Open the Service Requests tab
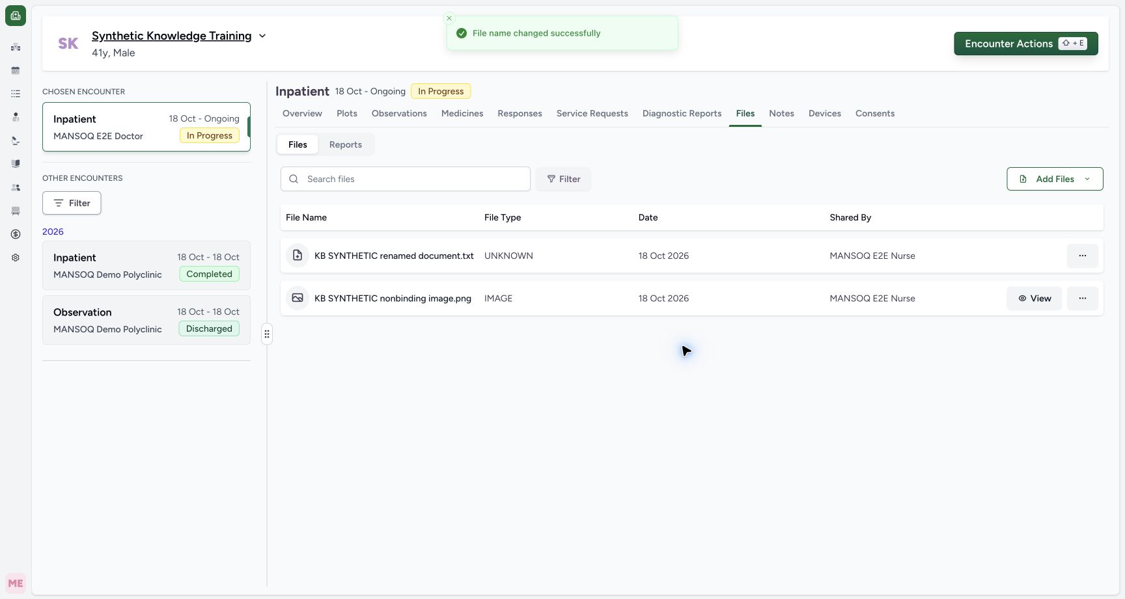Screen dimensions: 1125x599 592,113
